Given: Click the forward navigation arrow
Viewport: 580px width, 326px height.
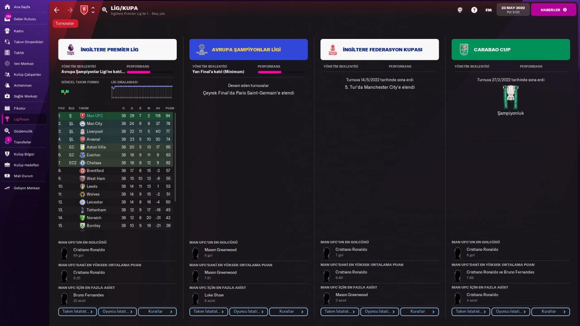Looking at the screenshot, I should 70,10.
